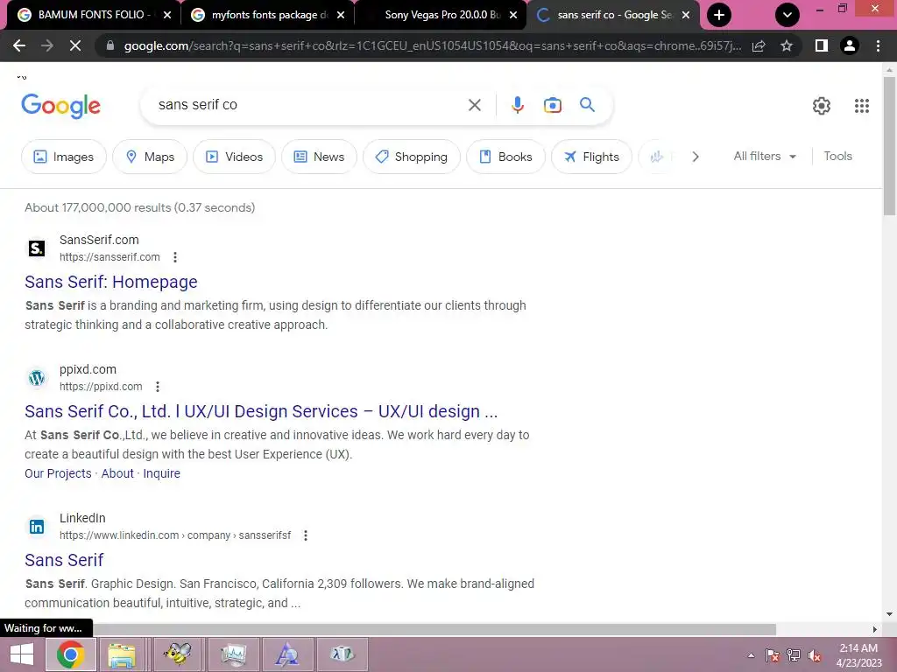Screen dimensions: 897x672
Task: Click the SansSerif.com favicon
Action: tap(37, 248)
